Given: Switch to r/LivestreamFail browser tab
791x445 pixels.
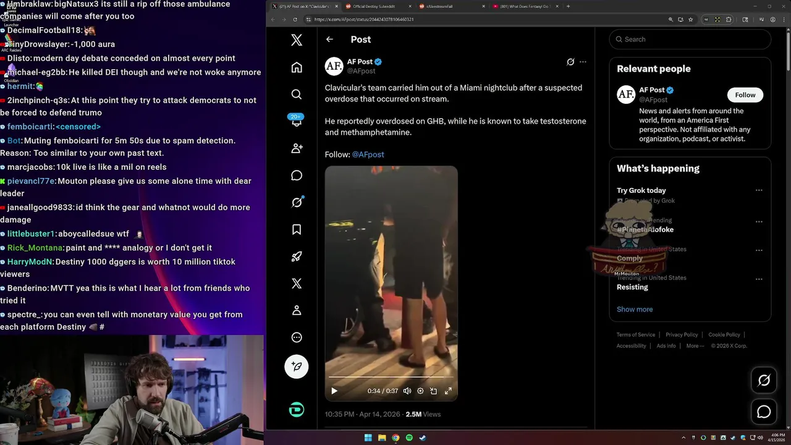Looking at the screenshot, I should [x=452, y=6].
